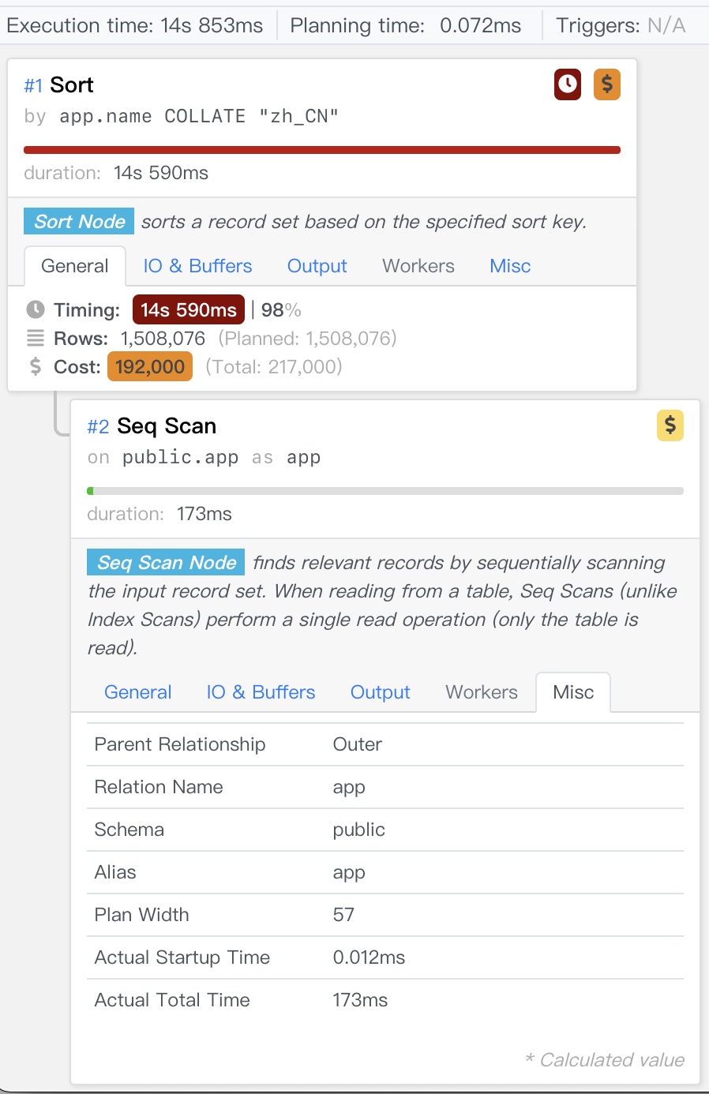Switch to Output tab in Sort node
The image size is (709, 1094).
pyautogui.click(x=317, y=266)
